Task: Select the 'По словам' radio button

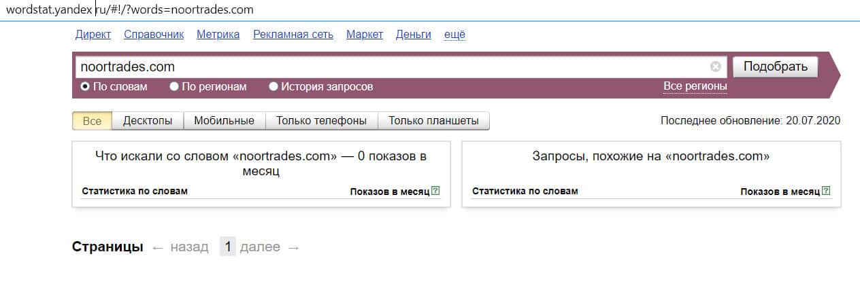Action: pos(85,87)
